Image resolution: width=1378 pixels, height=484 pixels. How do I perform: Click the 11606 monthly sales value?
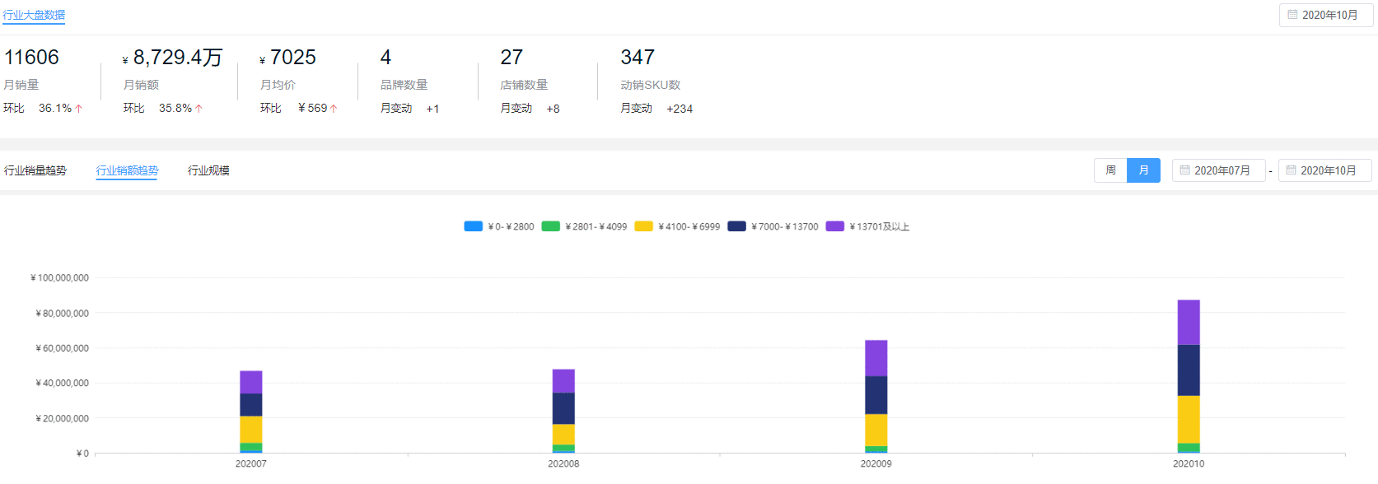pos(32,57)
